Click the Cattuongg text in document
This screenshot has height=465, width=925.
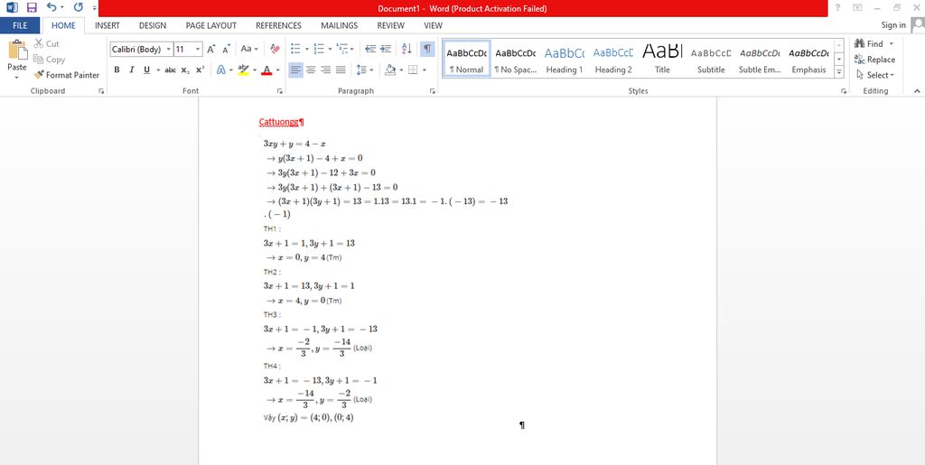pos(279,122)
